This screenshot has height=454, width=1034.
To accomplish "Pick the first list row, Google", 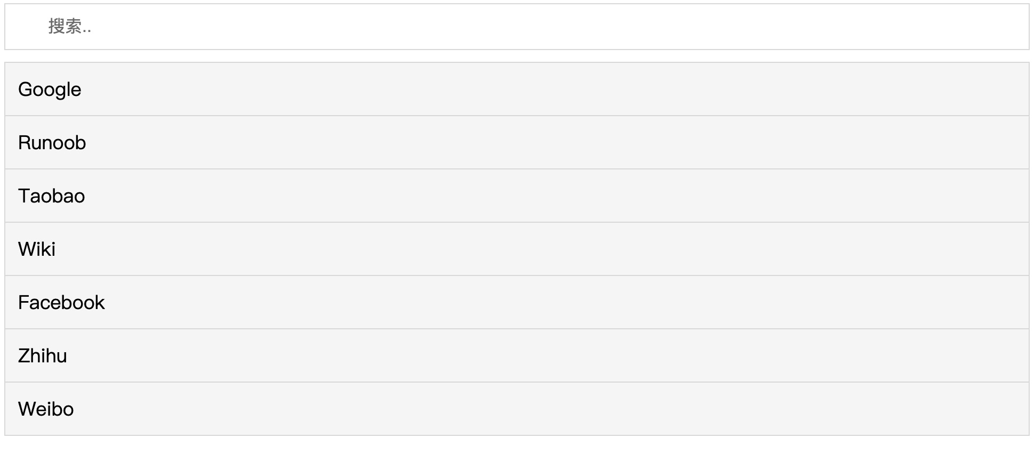I will tap(517, 89).
